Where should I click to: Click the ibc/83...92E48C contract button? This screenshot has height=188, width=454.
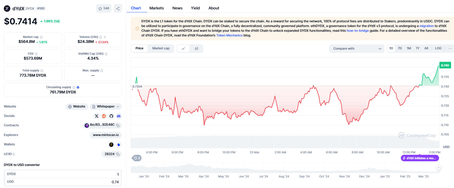coord(102,125)
